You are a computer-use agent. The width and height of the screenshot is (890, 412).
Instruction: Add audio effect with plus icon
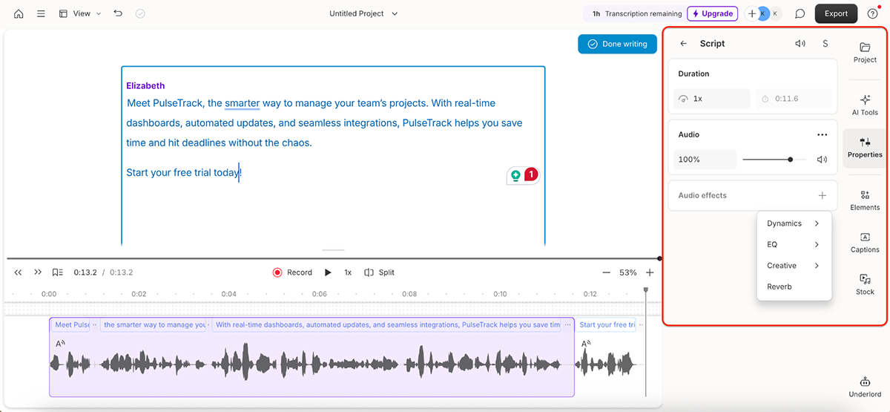tap(822, 195)
